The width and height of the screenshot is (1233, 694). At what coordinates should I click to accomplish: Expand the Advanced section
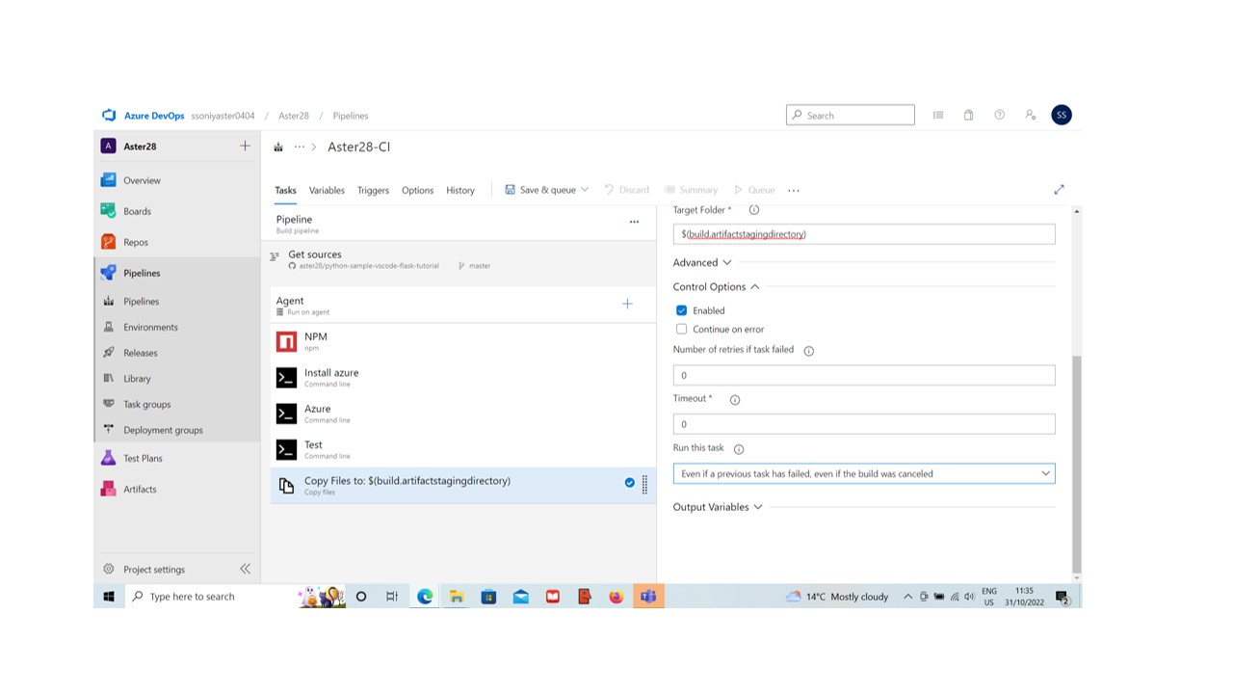702,262
